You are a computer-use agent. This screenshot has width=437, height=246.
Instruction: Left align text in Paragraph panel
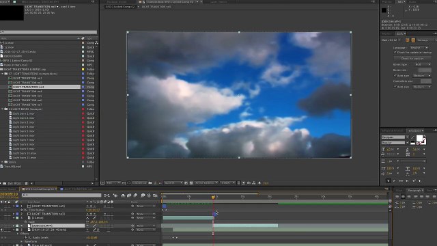397,197
